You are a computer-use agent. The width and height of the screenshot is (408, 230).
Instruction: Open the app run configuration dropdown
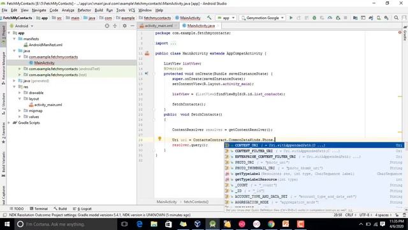tap(226, 18)
